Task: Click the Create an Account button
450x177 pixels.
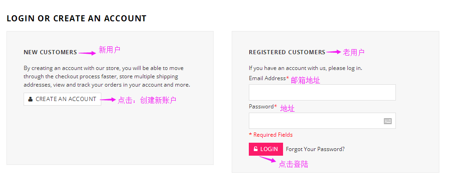Action: 62,99
